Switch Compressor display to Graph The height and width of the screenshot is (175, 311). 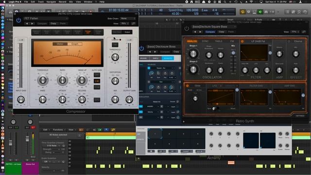coord(75,44)
